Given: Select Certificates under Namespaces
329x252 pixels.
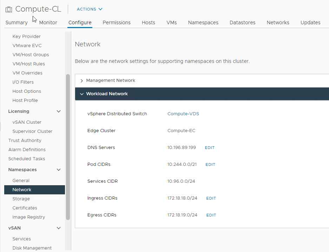Looking at the screenshot, I should (25, 208).
